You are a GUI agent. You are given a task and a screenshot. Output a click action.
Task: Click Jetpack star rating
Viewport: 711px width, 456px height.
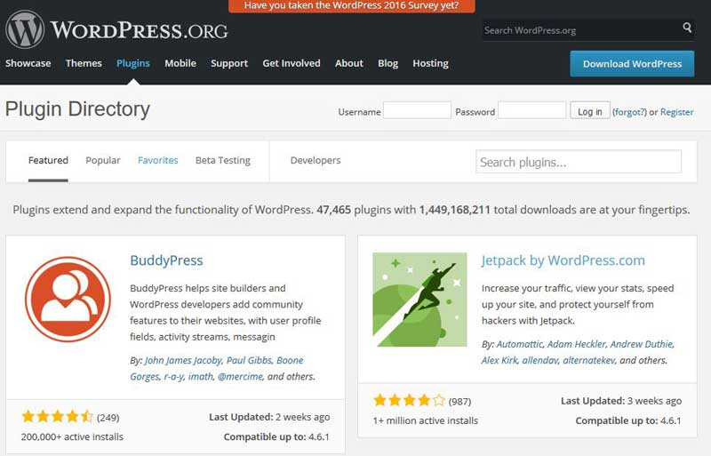(x=409, y=400)
